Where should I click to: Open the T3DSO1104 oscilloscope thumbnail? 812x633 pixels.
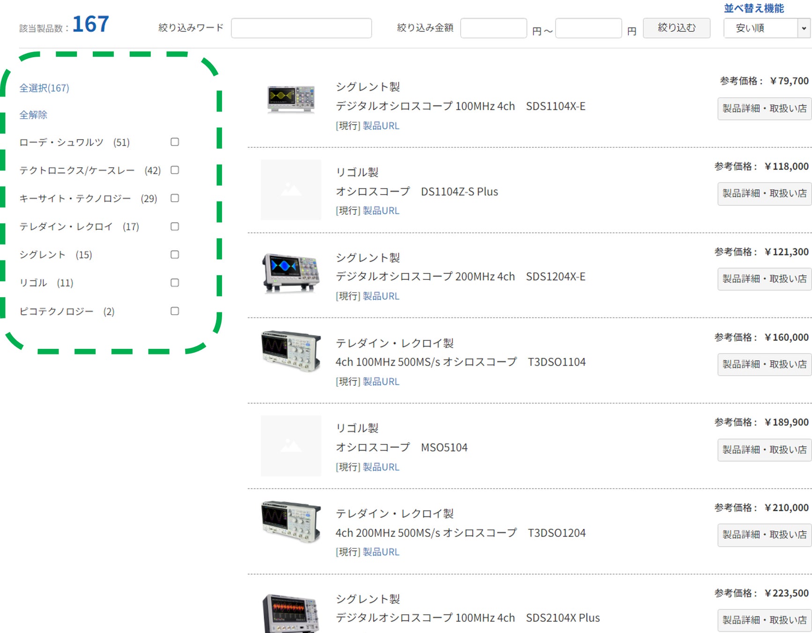(x=291, y=352)
